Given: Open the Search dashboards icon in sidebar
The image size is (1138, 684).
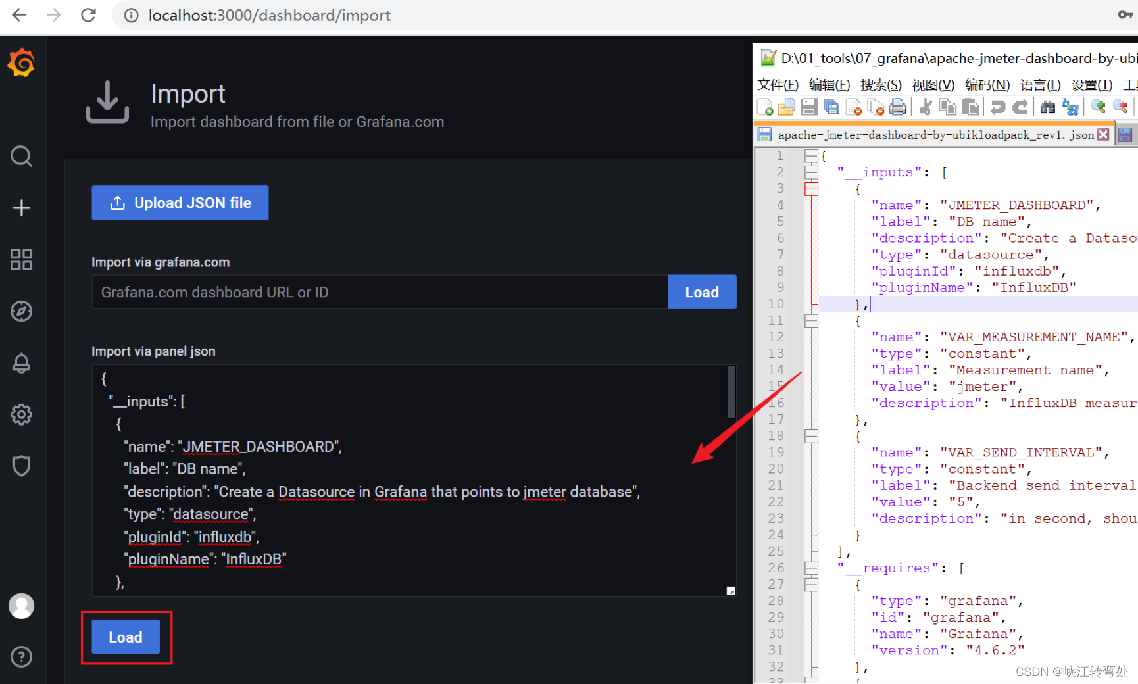Looking at the screenshot, I should pos(21,157).
